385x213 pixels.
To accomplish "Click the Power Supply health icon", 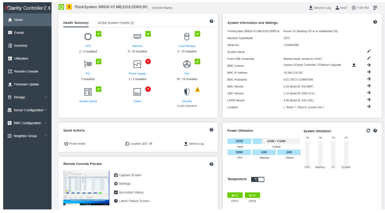I will [137, 64].
